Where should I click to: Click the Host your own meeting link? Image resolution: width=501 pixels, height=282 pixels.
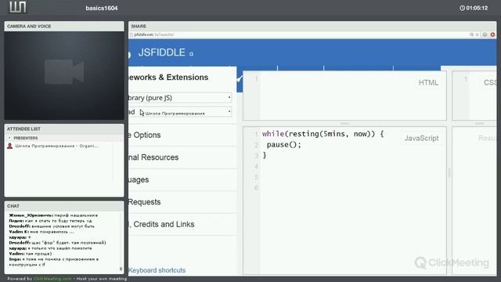point(102,279)
